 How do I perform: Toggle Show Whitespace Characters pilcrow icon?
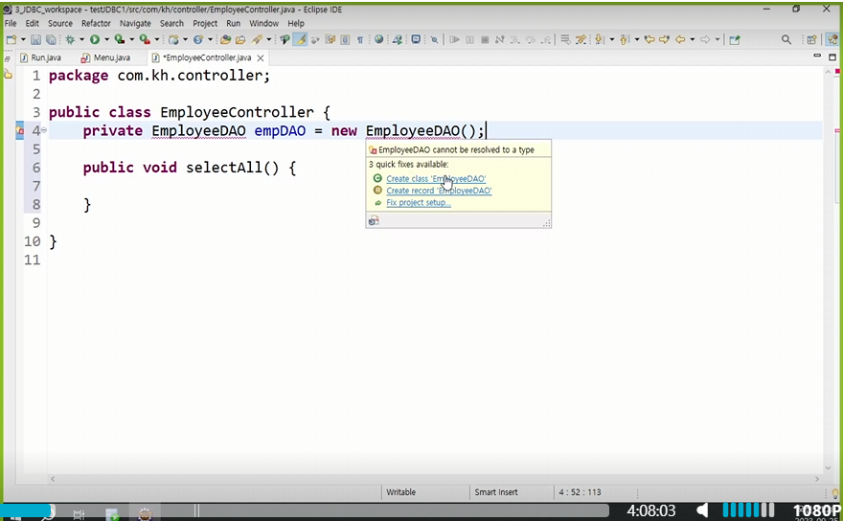(360, 40)
